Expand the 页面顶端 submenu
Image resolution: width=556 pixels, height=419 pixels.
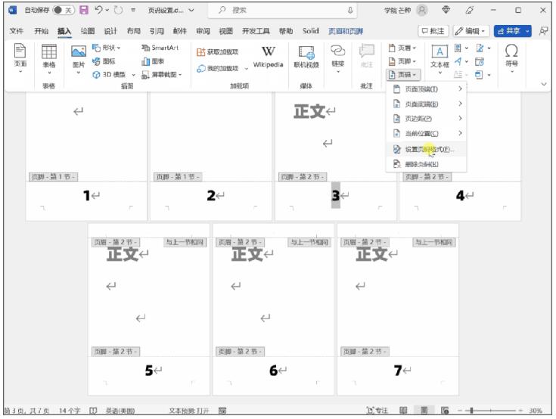[x=428, y=89]
